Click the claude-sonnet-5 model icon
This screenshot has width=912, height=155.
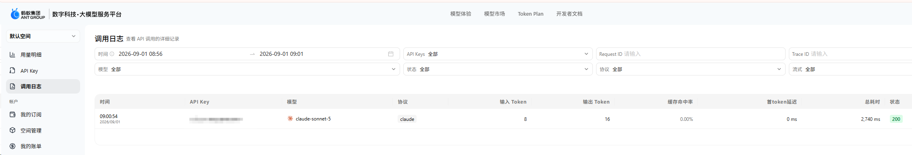coord(290,118)
